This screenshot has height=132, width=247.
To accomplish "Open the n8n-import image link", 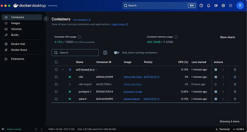I will pos(133,84).
